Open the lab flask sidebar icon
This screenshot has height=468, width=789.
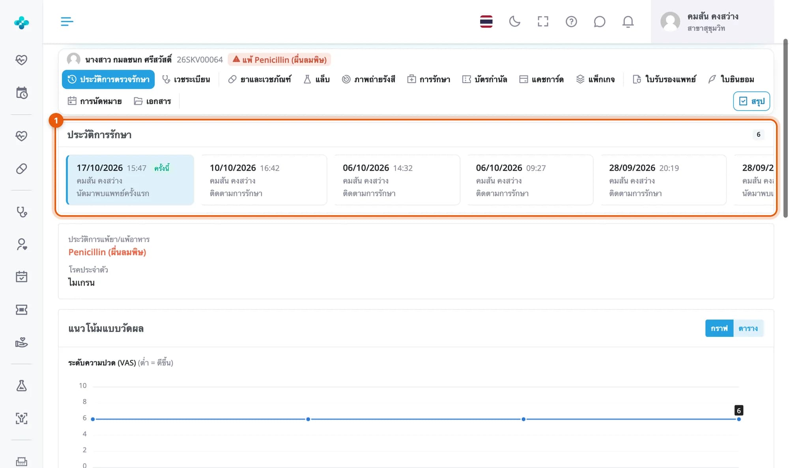tap(21, 385)
